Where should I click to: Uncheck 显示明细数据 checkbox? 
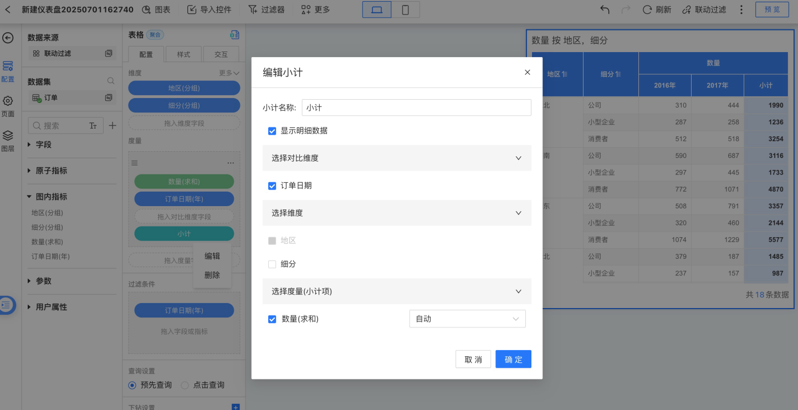point(272,131)
